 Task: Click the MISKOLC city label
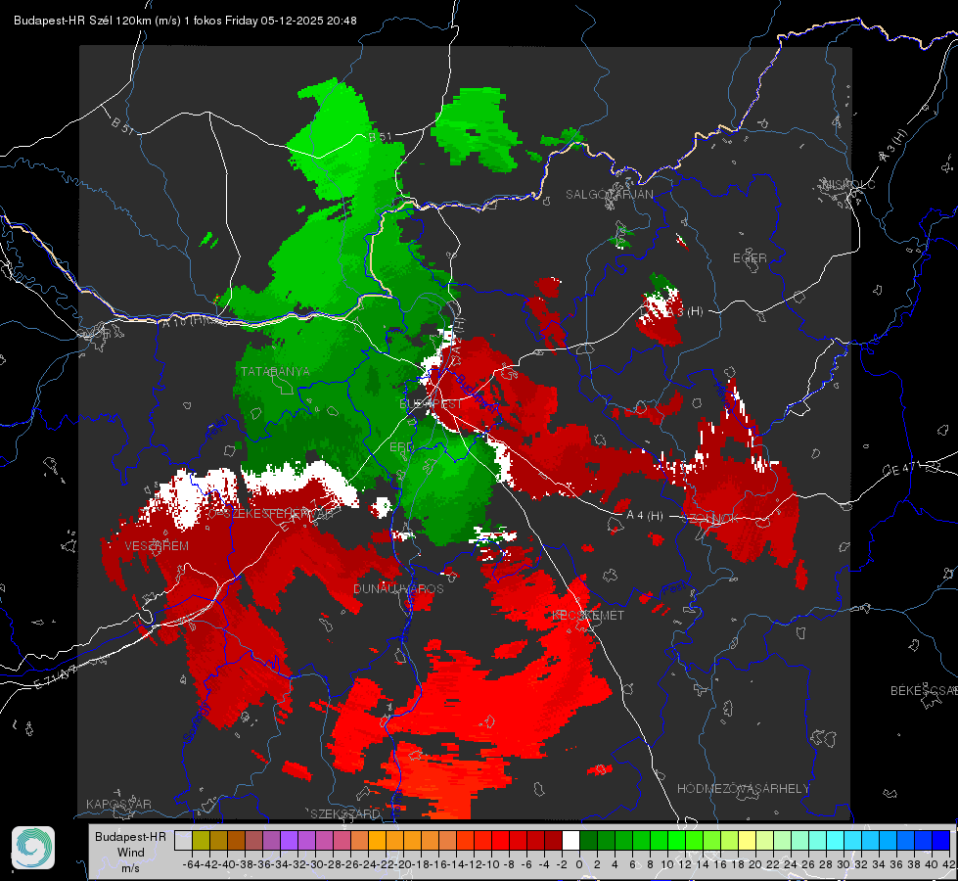(848, 184)
